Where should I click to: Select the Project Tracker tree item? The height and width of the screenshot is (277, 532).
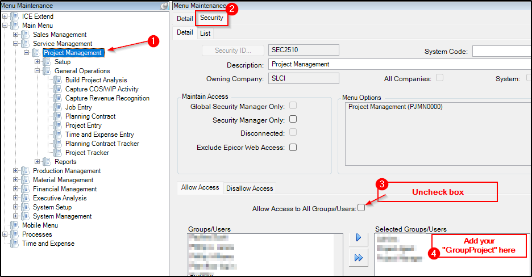coord(87,153)
